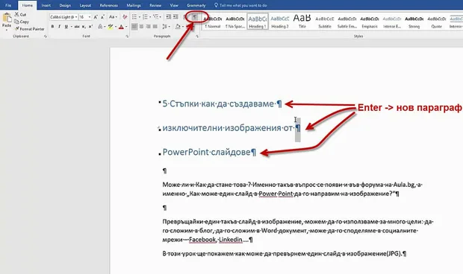The image size is (463, 274).
Task: Open highlight color dropdown arrow
Action: point(116,27)
